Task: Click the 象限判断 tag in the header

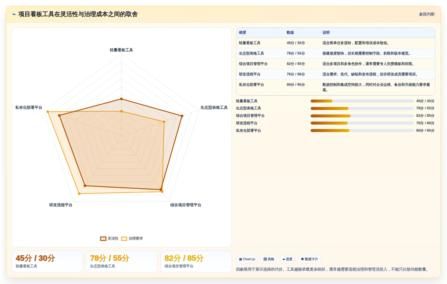Action: (427, 14)
